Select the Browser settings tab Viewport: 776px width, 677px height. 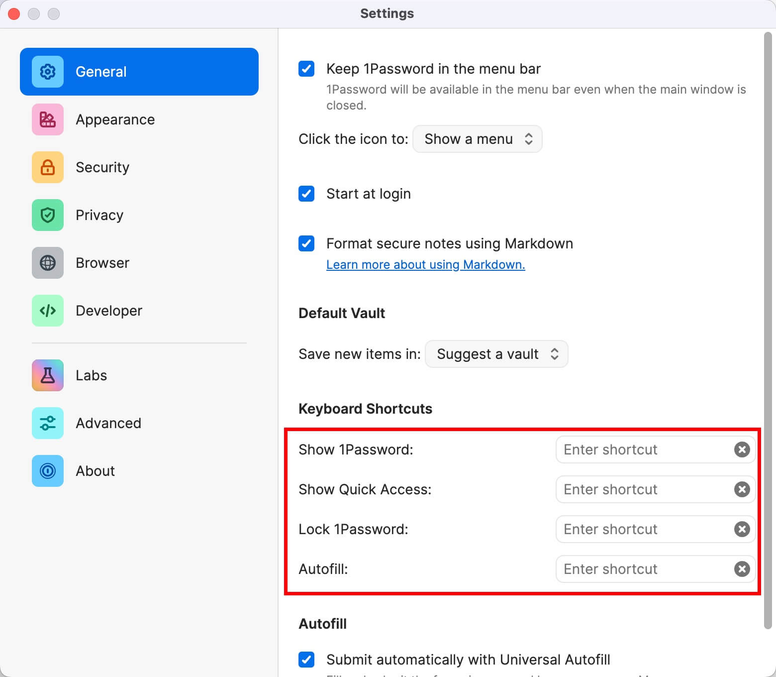139,263
